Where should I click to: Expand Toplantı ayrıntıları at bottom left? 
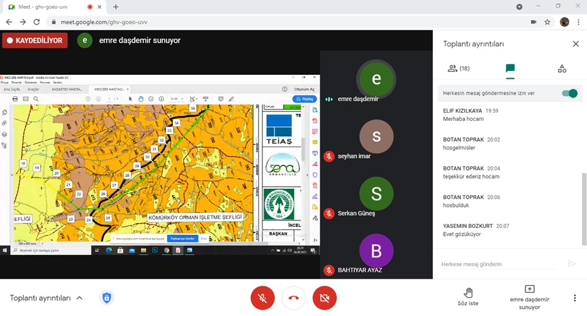tap(79, 298)
